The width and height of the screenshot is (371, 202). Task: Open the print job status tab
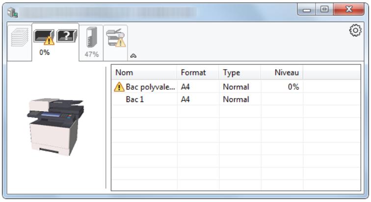coord(20,43)
